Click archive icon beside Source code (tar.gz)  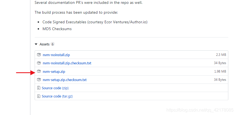coord(39,96)
